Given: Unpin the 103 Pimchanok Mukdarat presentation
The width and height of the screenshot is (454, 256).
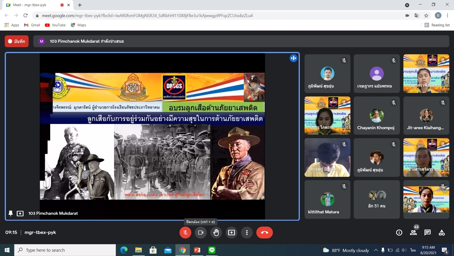Looking at the screenshot, I should click(x=11, y=213).
